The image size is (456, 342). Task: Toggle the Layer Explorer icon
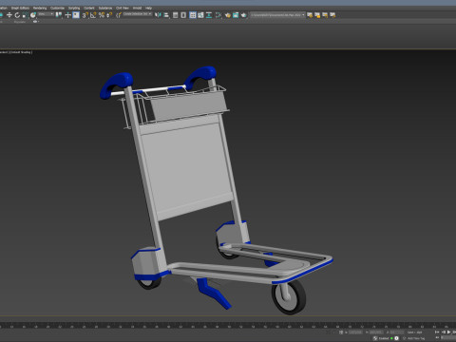tap(183, 15)
